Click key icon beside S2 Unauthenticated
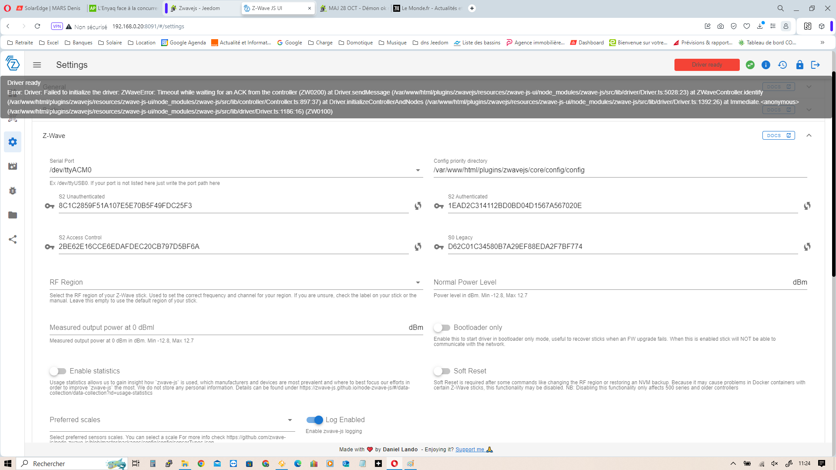The width and height of the screenshot is (836, 470). click(50, 206)
